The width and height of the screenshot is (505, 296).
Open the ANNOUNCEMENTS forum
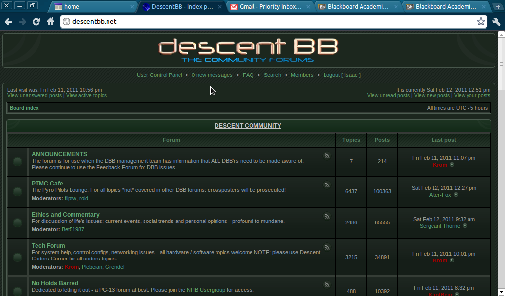(59, 154)
